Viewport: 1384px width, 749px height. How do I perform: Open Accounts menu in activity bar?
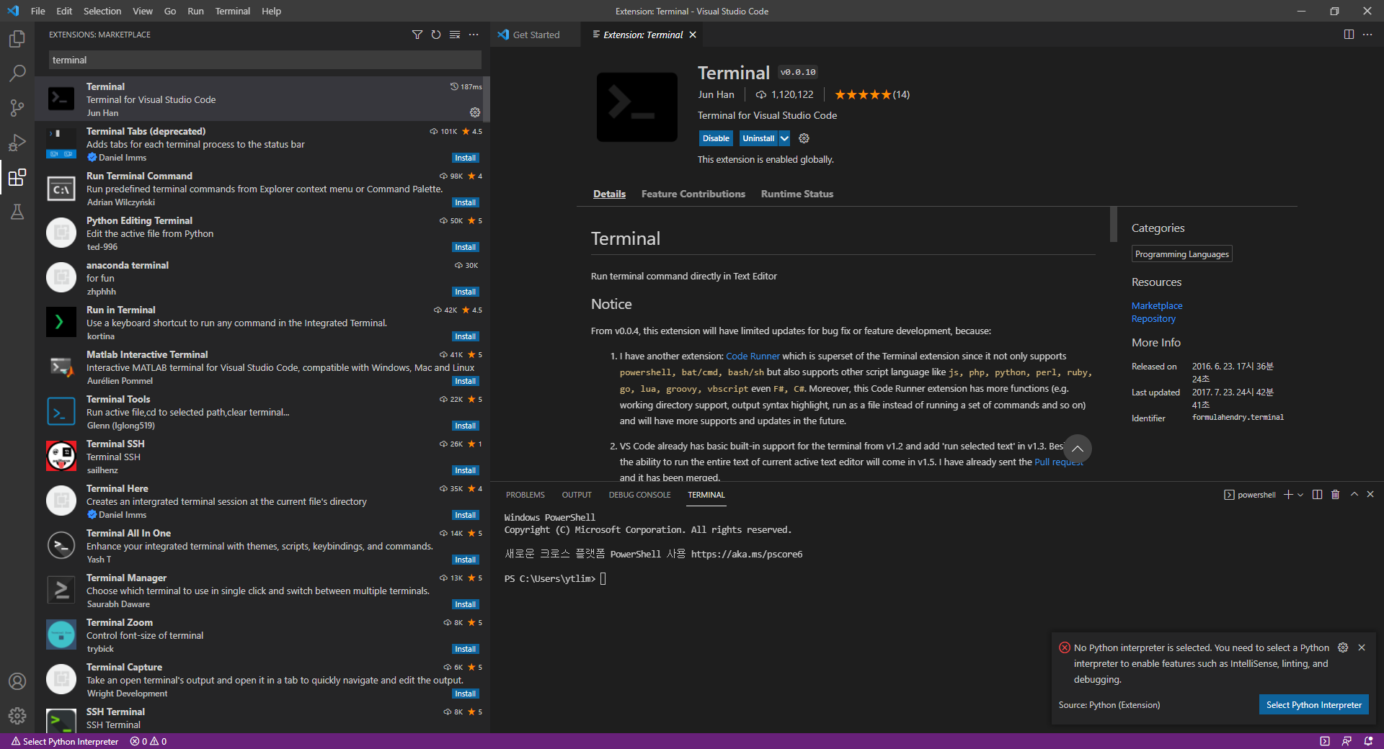[17, 681]
